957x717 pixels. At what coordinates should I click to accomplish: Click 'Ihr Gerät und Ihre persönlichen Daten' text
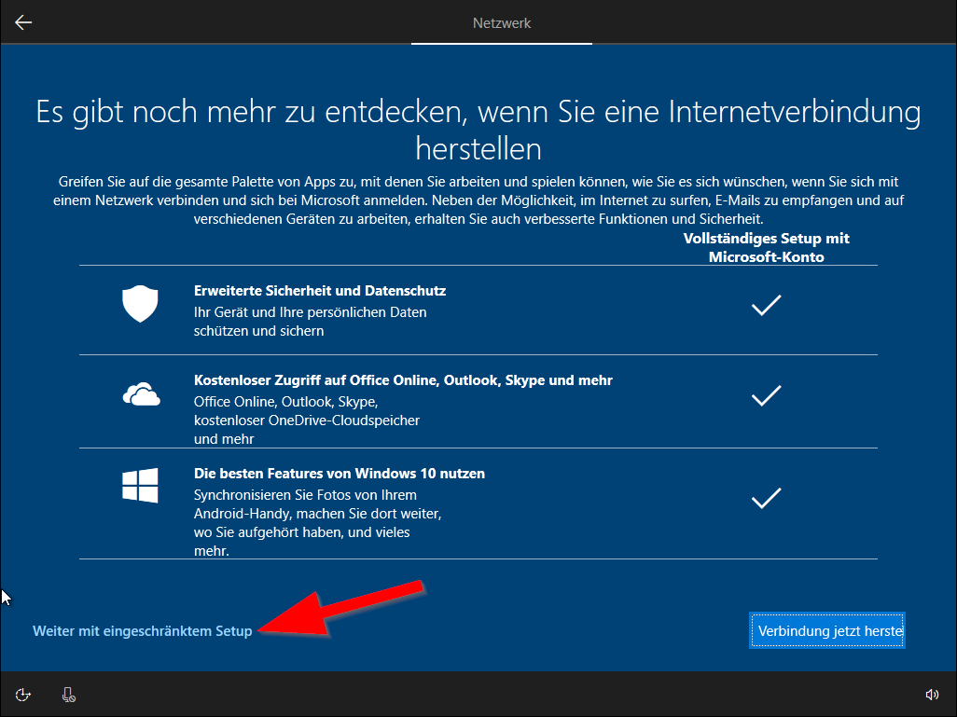pyautogui.click(x=310, y=312)
